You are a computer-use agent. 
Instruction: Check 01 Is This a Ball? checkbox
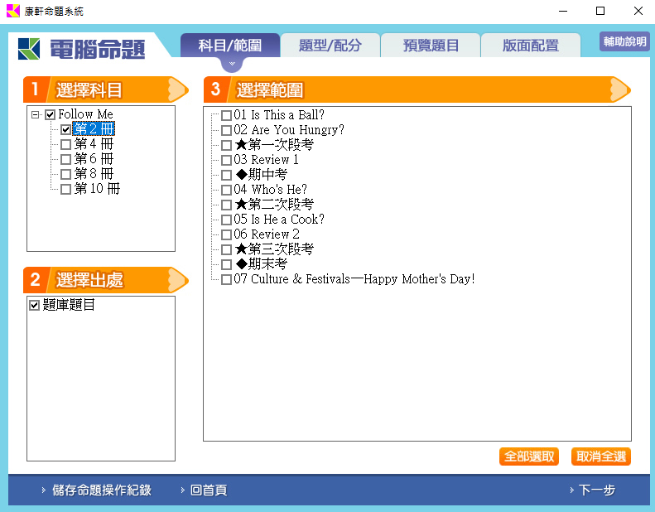coord(226,115)
